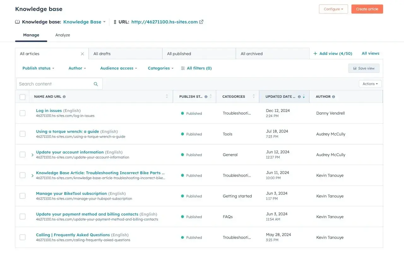
Task: Open the All drafts view tab
Action: 102,54
